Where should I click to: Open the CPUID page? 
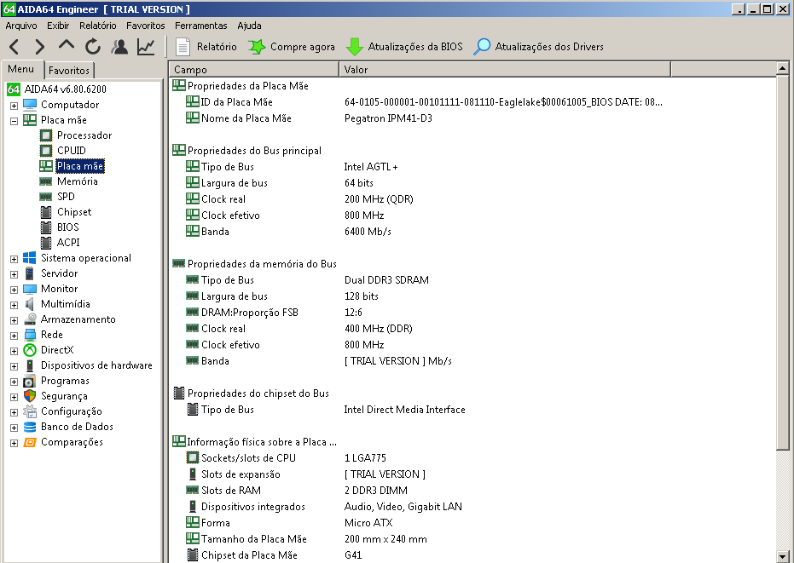click(72, 151)
